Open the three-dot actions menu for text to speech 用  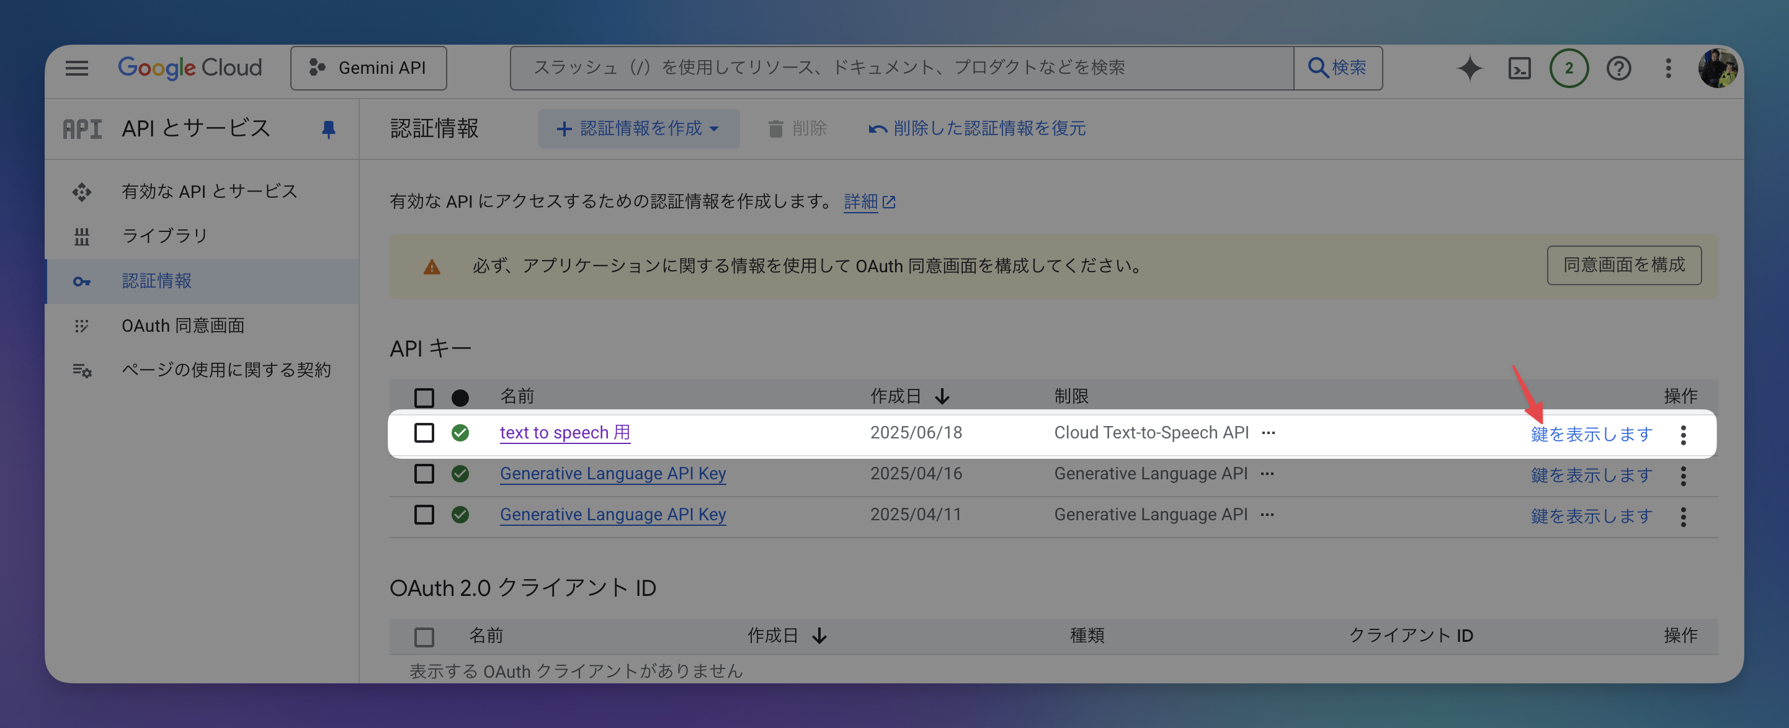(1683, 435)
